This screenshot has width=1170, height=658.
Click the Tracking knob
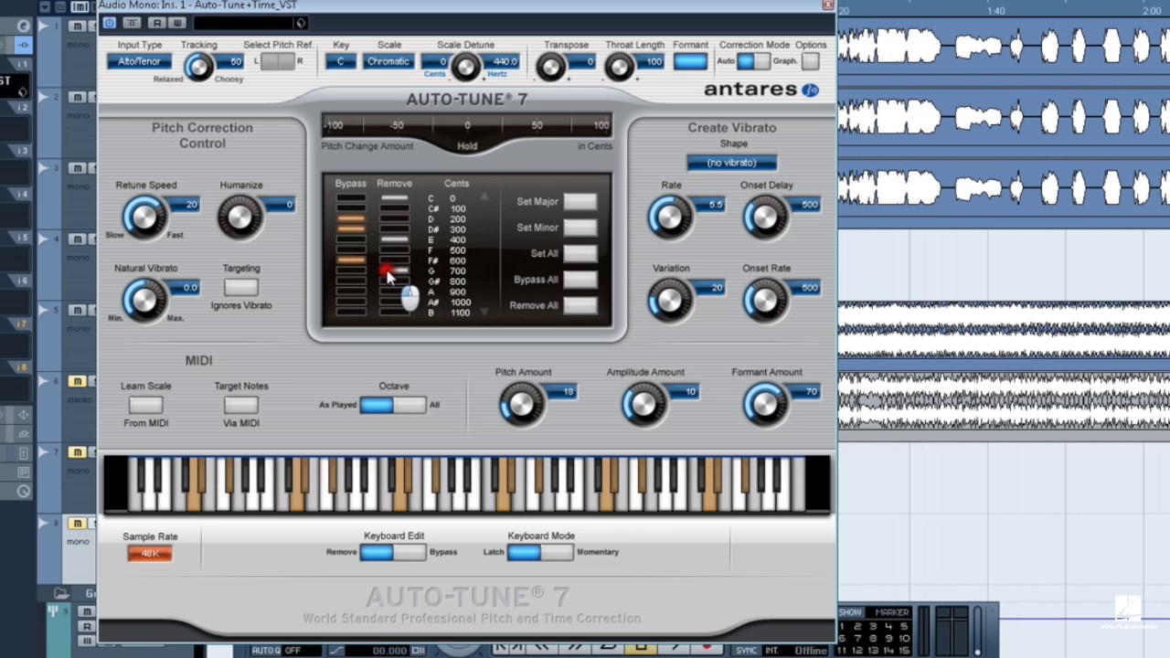(x=198, y=67)
